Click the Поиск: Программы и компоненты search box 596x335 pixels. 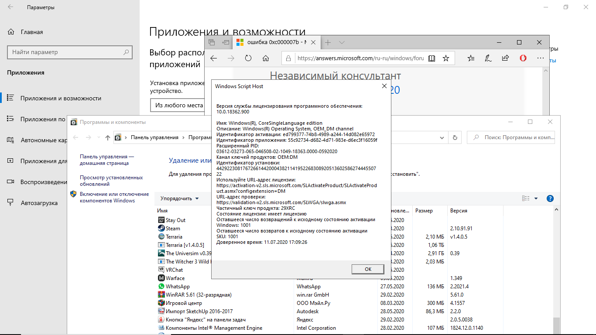[x=511, y=137]
